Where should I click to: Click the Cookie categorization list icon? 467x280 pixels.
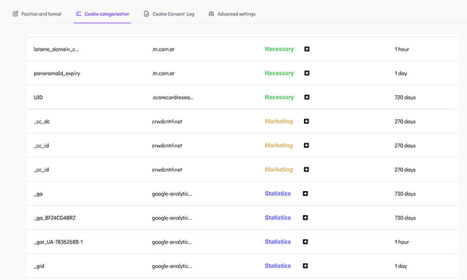tap(78, 14)
